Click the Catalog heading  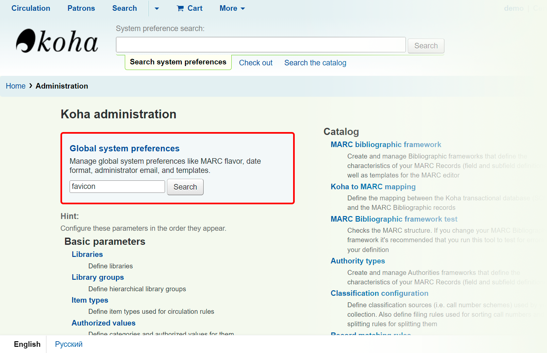[341, 131]
